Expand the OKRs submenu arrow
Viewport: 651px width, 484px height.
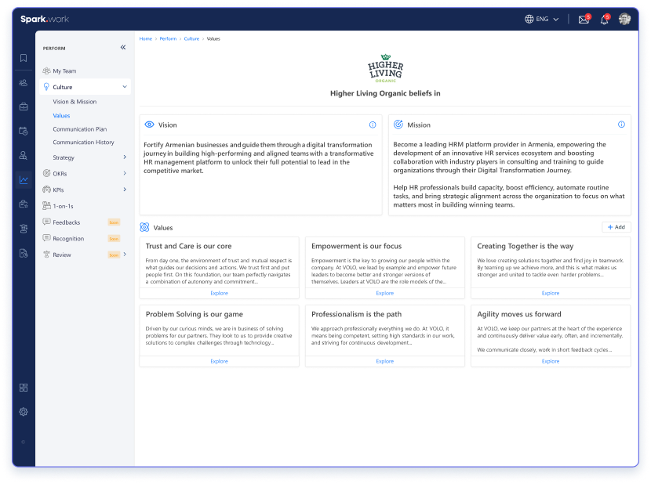[x=125, y=173]
